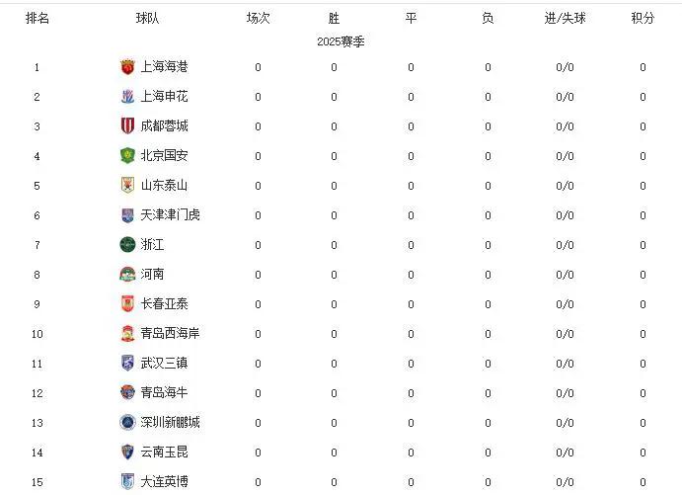The width and height of the screenshot is (682, 495).
Task: Click the Zhejiang (浙江) round team badge
Action: pos(127,245)
